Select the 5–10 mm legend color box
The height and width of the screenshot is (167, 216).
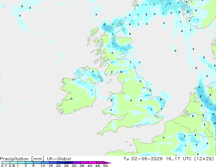(x=37, y=163)
